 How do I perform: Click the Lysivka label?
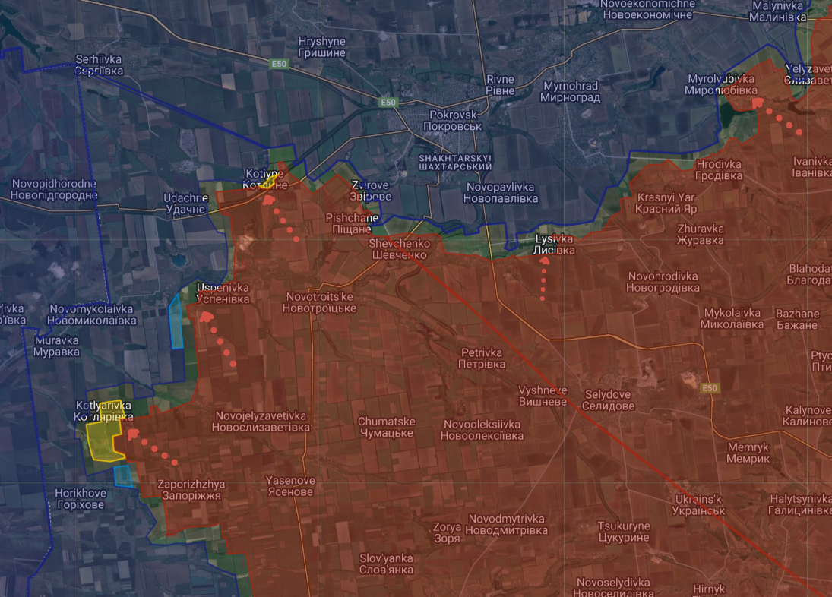554,245
